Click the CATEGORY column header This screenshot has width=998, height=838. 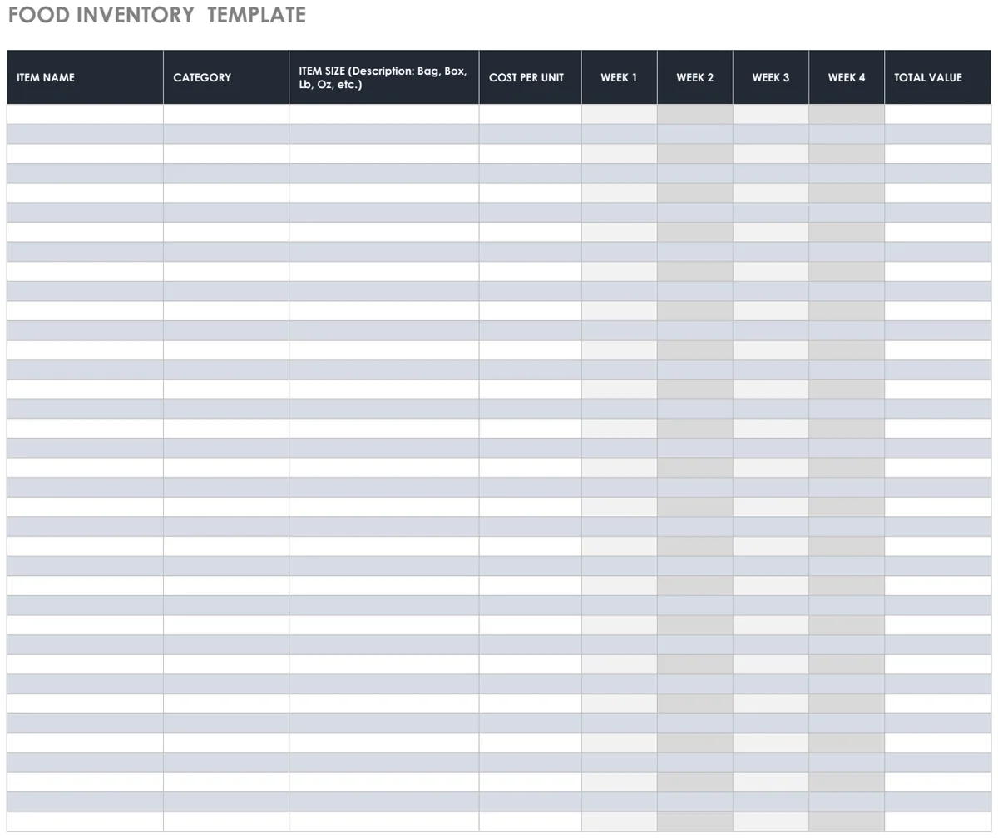(x=226, y=77)
